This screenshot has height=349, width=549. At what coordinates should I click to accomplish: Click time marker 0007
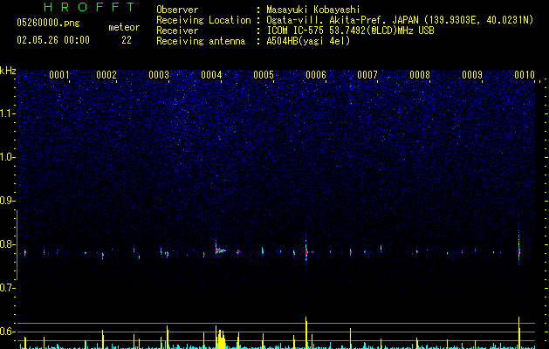[x=367, y=74]
